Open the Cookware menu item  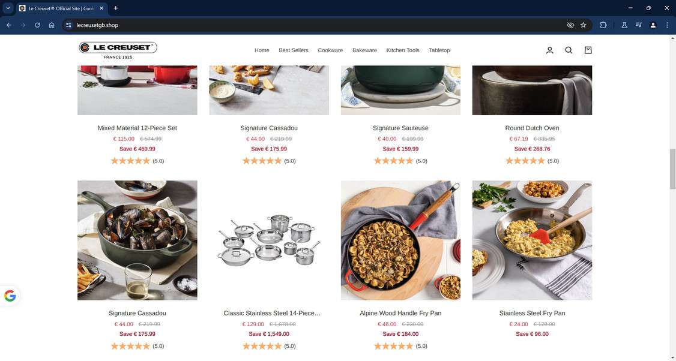click(x=330, y=50)
